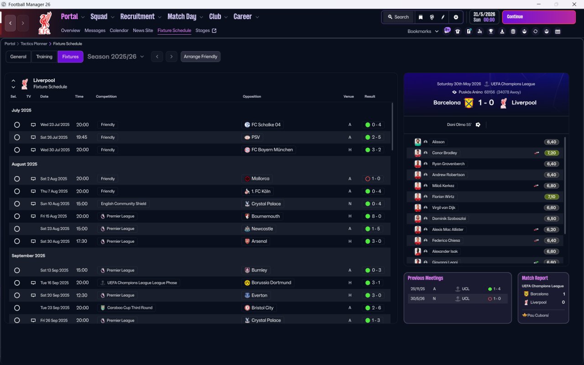Image resolution: width=584 pixels, height=365 pixels.
Task: Click the substitution arrow icon on Conor Bradley's row
Action: point(537,153)
